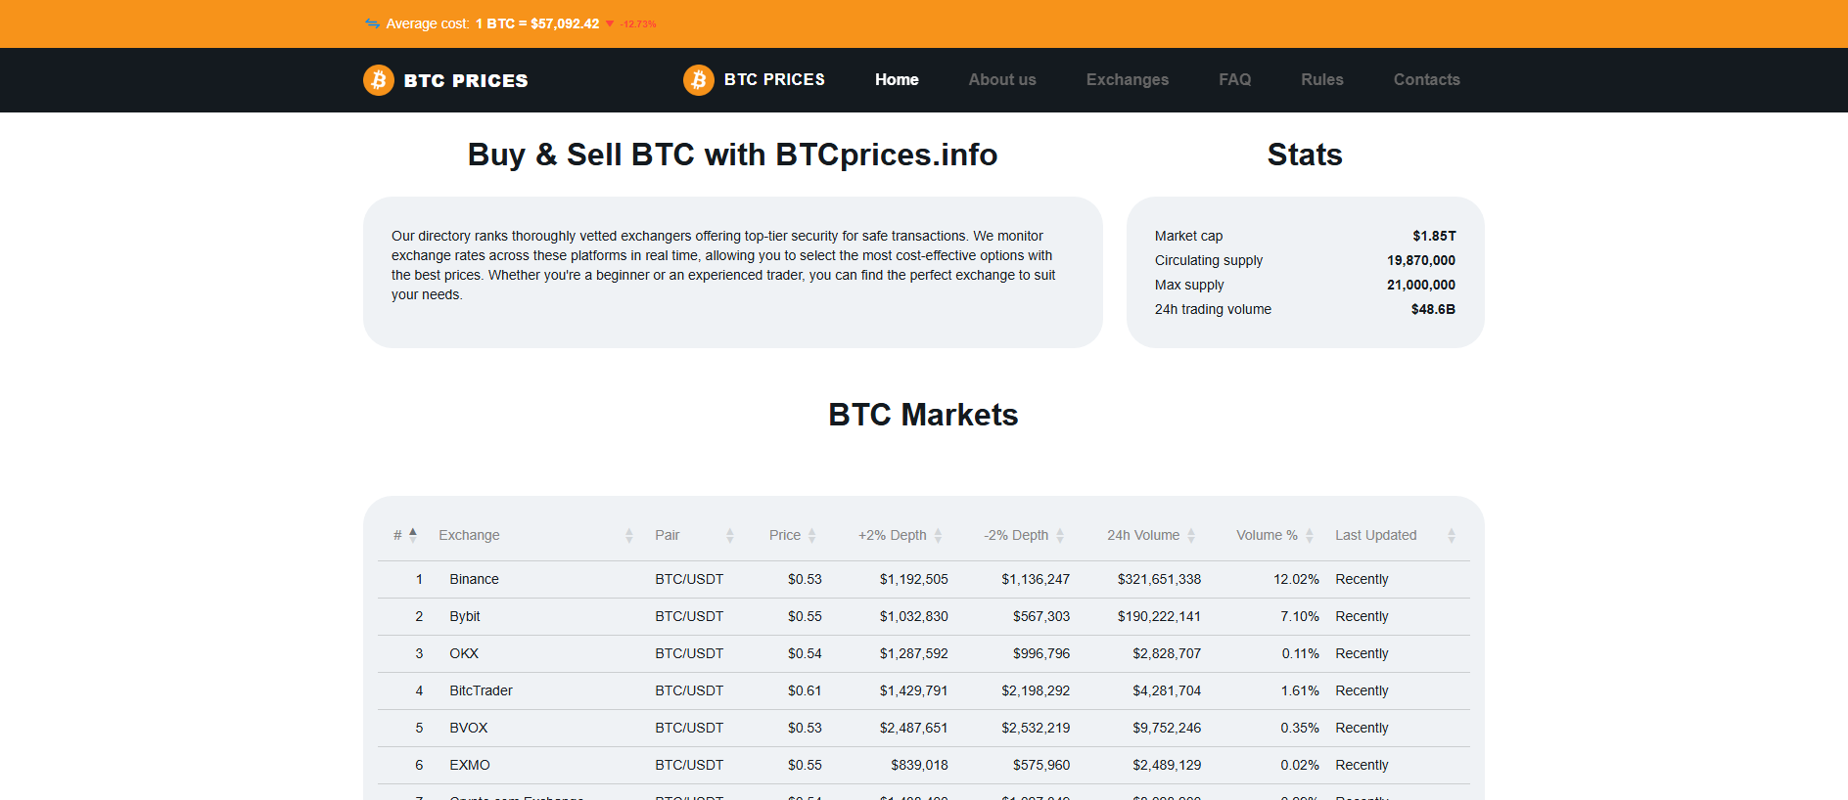Viewport: 1848px width, 800px height.
Task: Click Binance 24h volume $321,651,338
Action: click(x=1159, y=579)
